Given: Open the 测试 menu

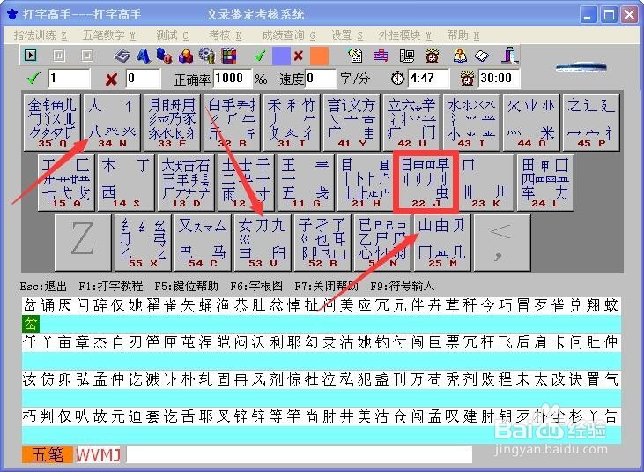Looking at the screenshot, I should click(x=172, y=35).
